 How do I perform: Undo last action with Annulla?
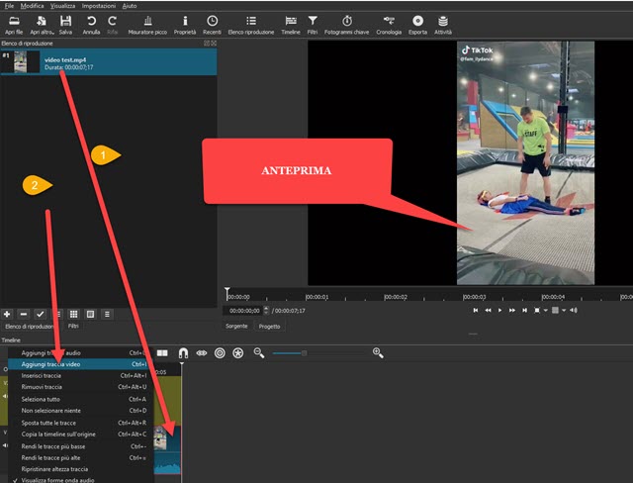(91, 25)
